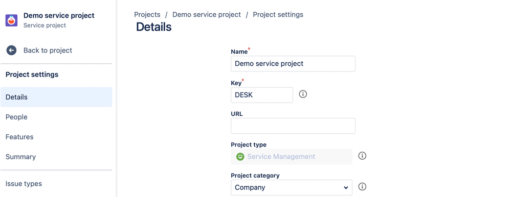Viewport: 511px width, 197px height.
Task: Open Details in the settings sidebar
Action: [x=56, y=97]
